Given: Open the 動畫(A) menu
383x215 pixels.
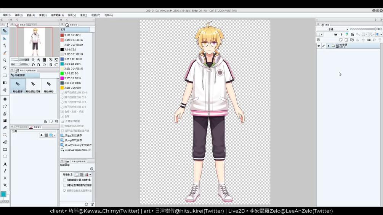Looking at the screenshot, I should [31, 15].
